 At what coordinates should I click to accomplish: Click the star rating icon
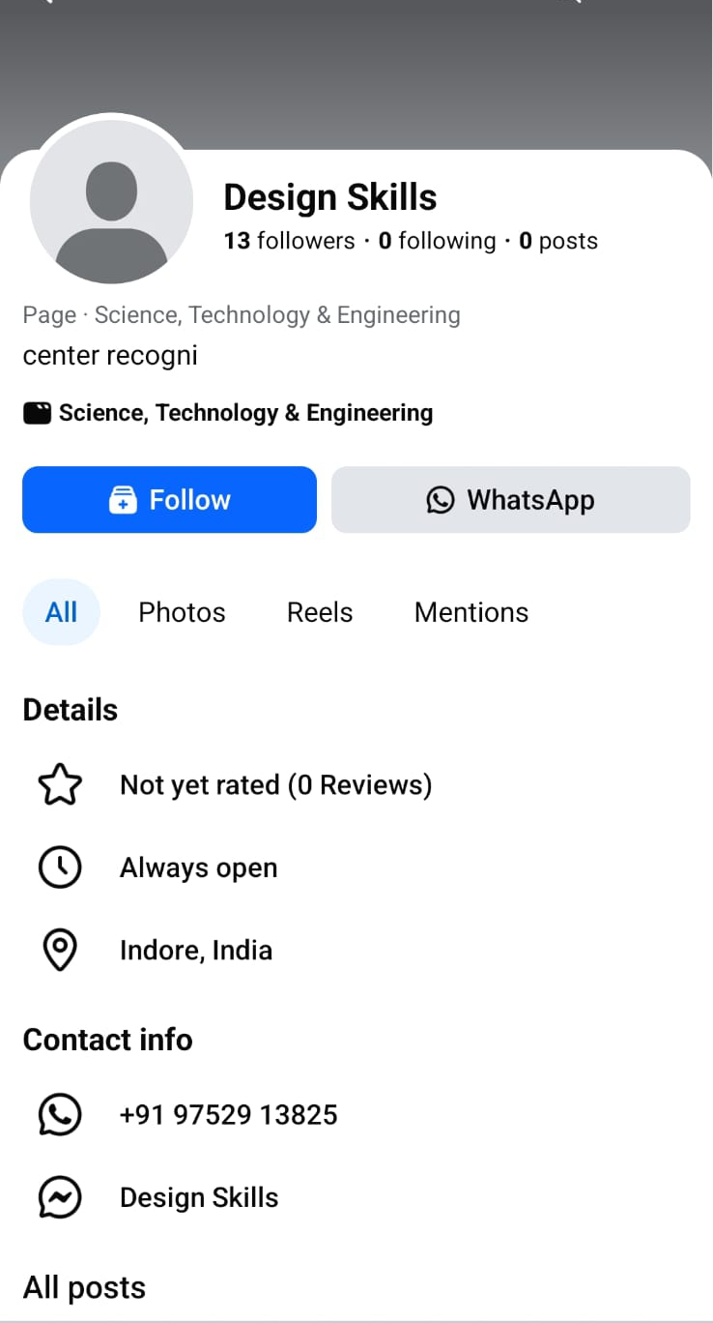click(60, 784)
